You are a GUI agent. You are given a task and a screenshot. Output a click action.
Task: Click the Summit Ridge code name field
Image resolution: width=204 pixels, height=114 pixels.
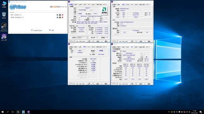[x=83, y=10]
